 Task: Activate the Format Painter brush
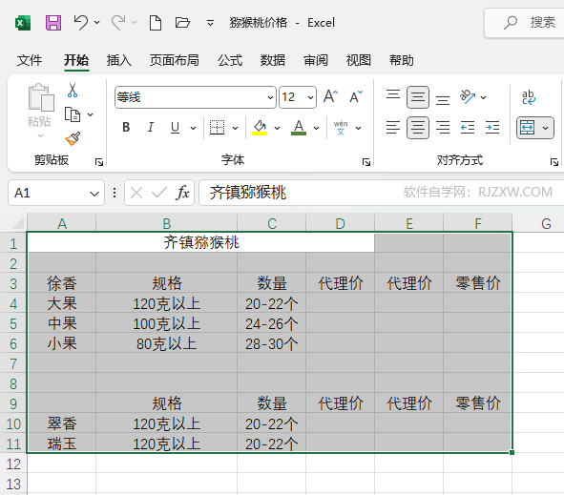pos(73,138)
